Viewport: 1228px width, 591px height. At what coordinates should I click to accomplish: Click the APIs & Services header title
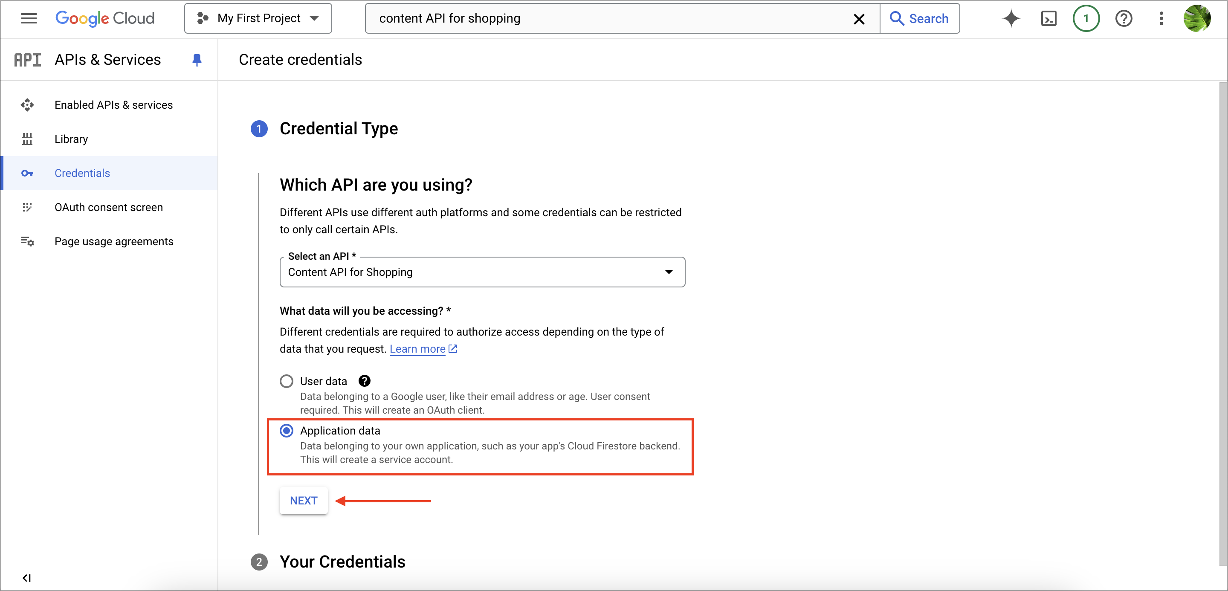[108, 60]
